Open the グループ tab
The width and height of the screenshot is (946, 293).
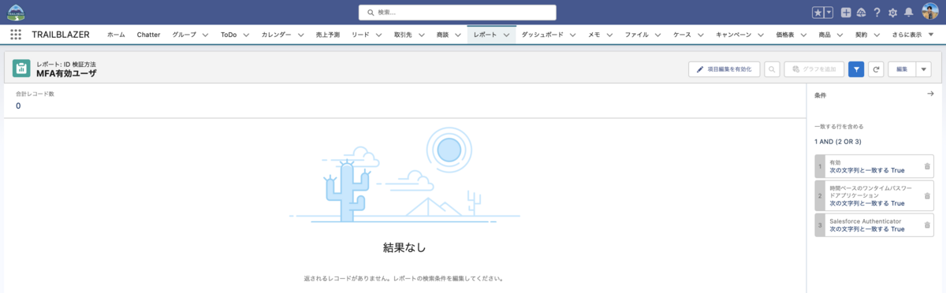pyautogui.click(x=184, y=35)
